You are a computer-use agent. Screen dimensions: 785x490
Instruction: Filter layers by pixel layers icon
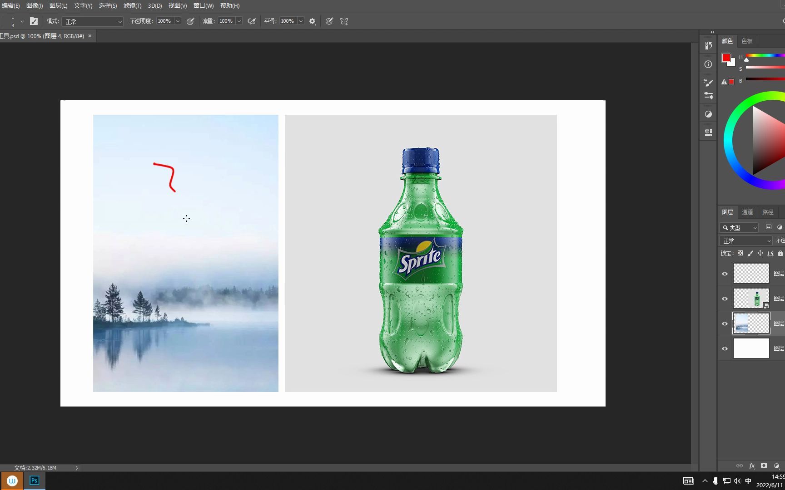point(769,227)
